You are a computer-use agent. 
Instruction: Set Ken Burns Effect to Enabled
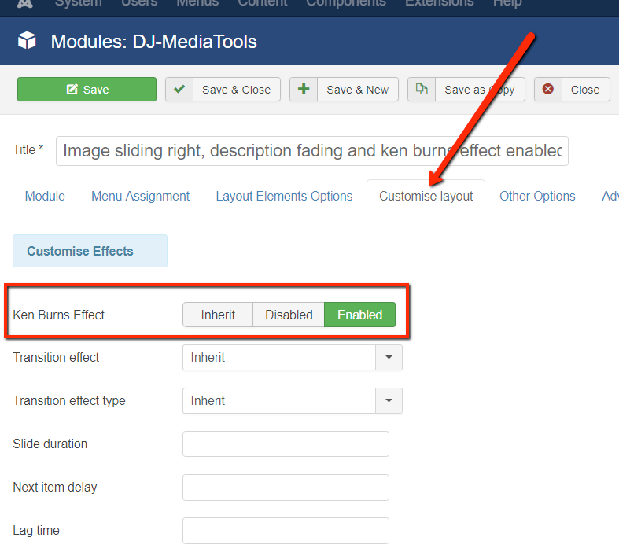point(359,315)
